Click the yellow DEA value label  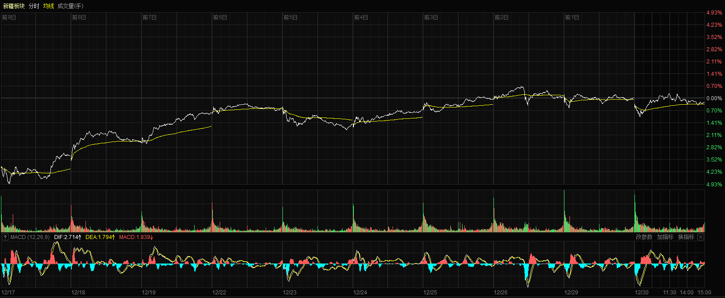click(x=100, y=237)
